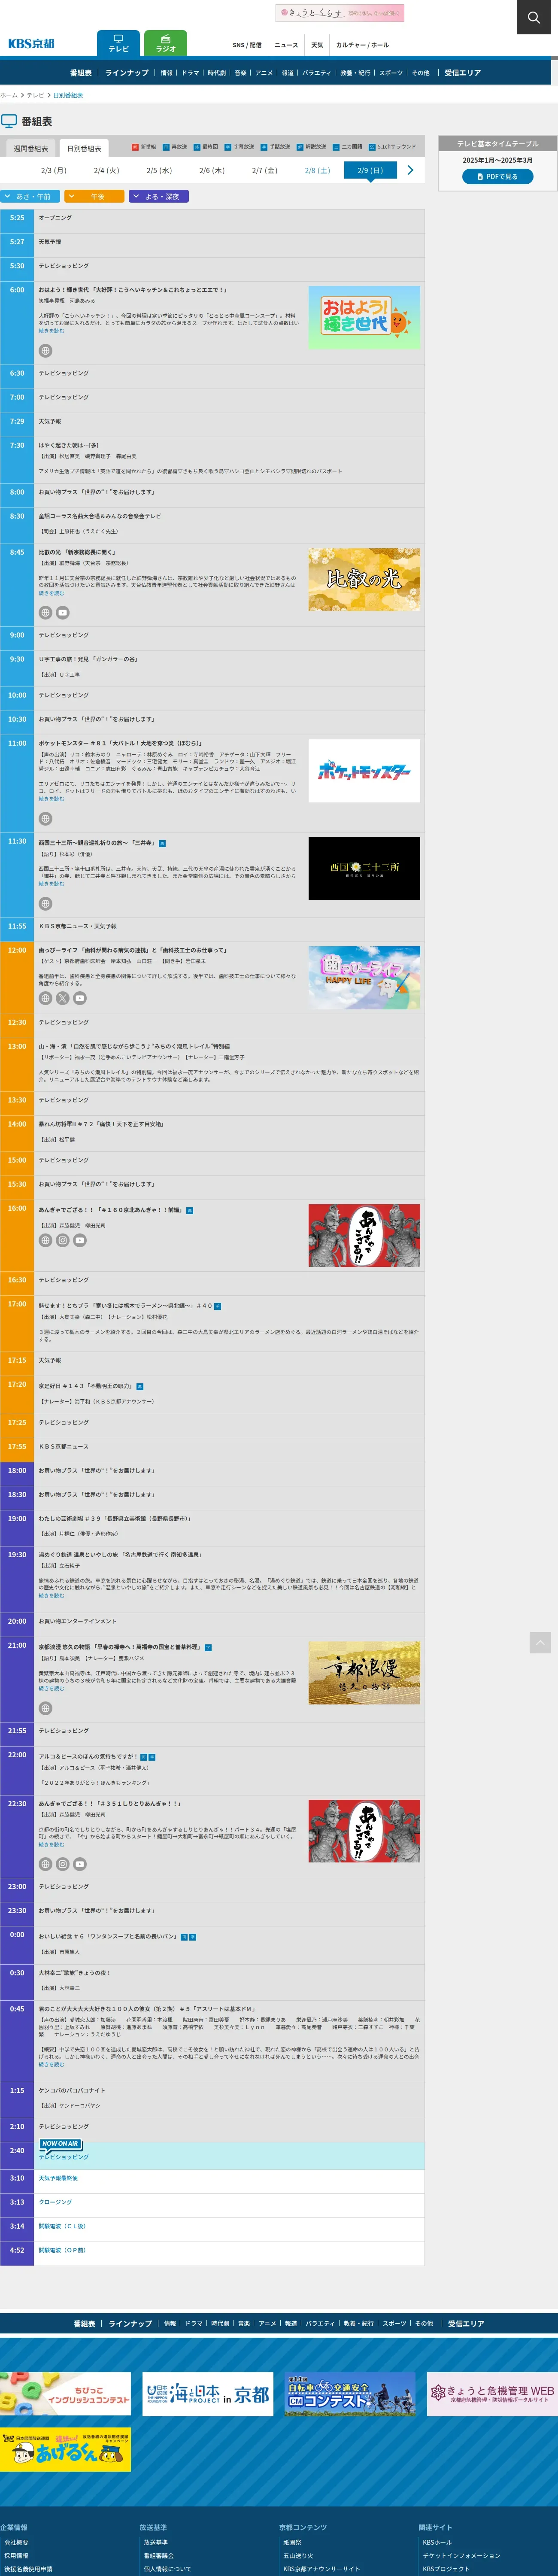Viewport: 558px width, 2576px height.
Task: Open 自転車交通安全CMコンテスト banner
Action: pyautogui.click(x=350, y=2394)
